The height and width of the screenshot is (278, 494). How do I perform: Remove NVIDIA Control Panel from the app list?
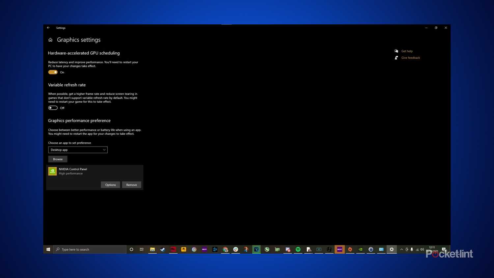point(131,185)
